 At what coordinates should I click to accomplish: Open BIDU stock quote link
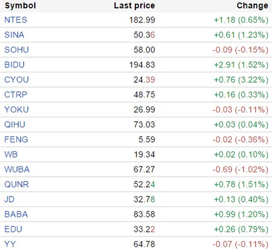click(14, 65)
